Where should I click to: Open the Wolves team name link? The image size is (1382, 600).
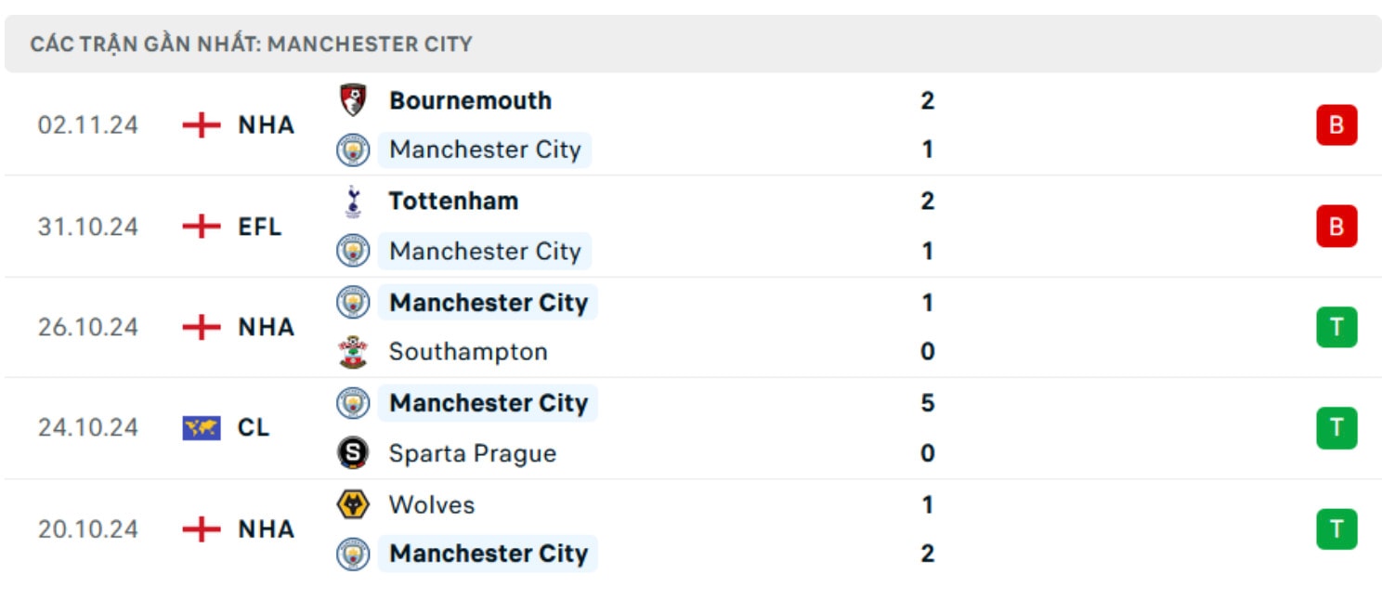432,504
